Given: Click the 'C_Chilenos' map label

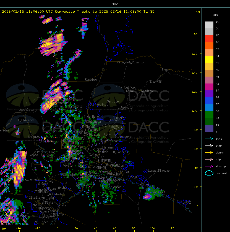Looking at the screenshot, I should (26, 120).
